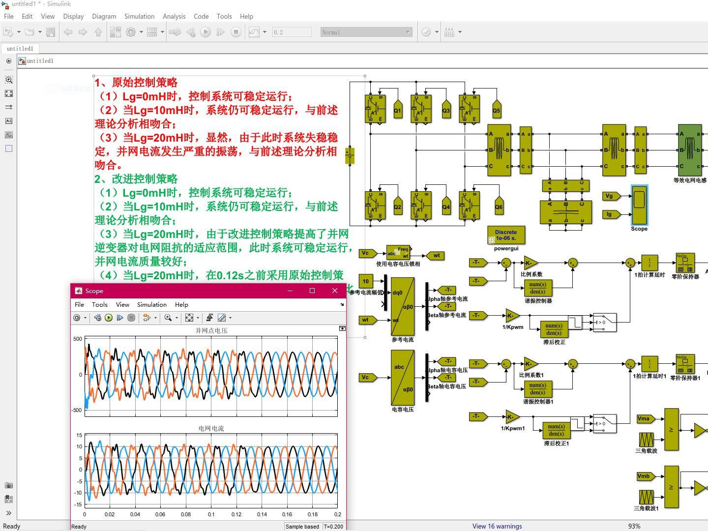Click Fit to View icon in left palette
The image size is (708, 531).
point(9,93)
